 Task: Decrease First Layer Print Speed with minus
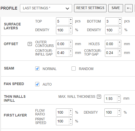[71, 123]
